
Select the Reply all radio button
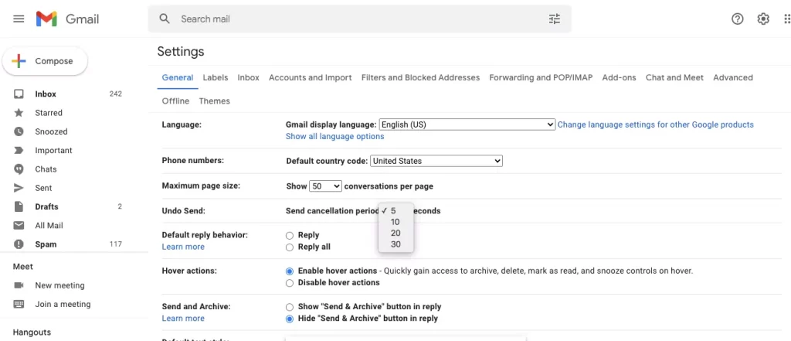click(290, 247)
